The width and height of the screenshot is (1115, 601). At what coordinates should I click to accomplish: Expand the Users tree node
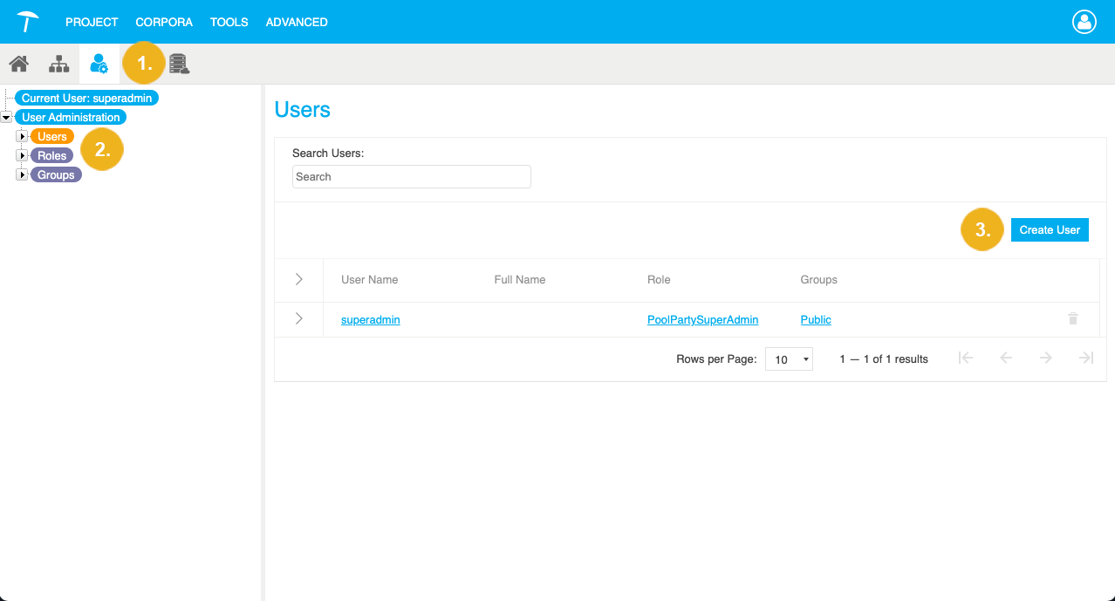[x=22, y=136]
